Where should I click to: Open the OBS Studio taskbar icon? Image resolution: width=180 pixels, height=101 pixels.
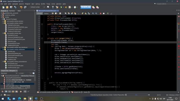point(41,98)
